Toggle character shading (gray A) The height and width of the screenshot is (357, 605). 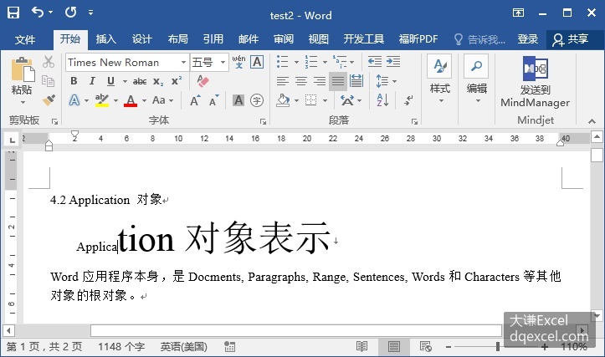click(x=238, y=100)
